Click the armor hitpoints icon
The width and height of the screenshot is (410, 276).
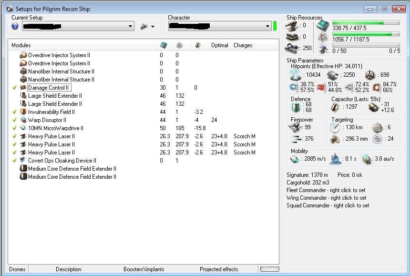333,75
